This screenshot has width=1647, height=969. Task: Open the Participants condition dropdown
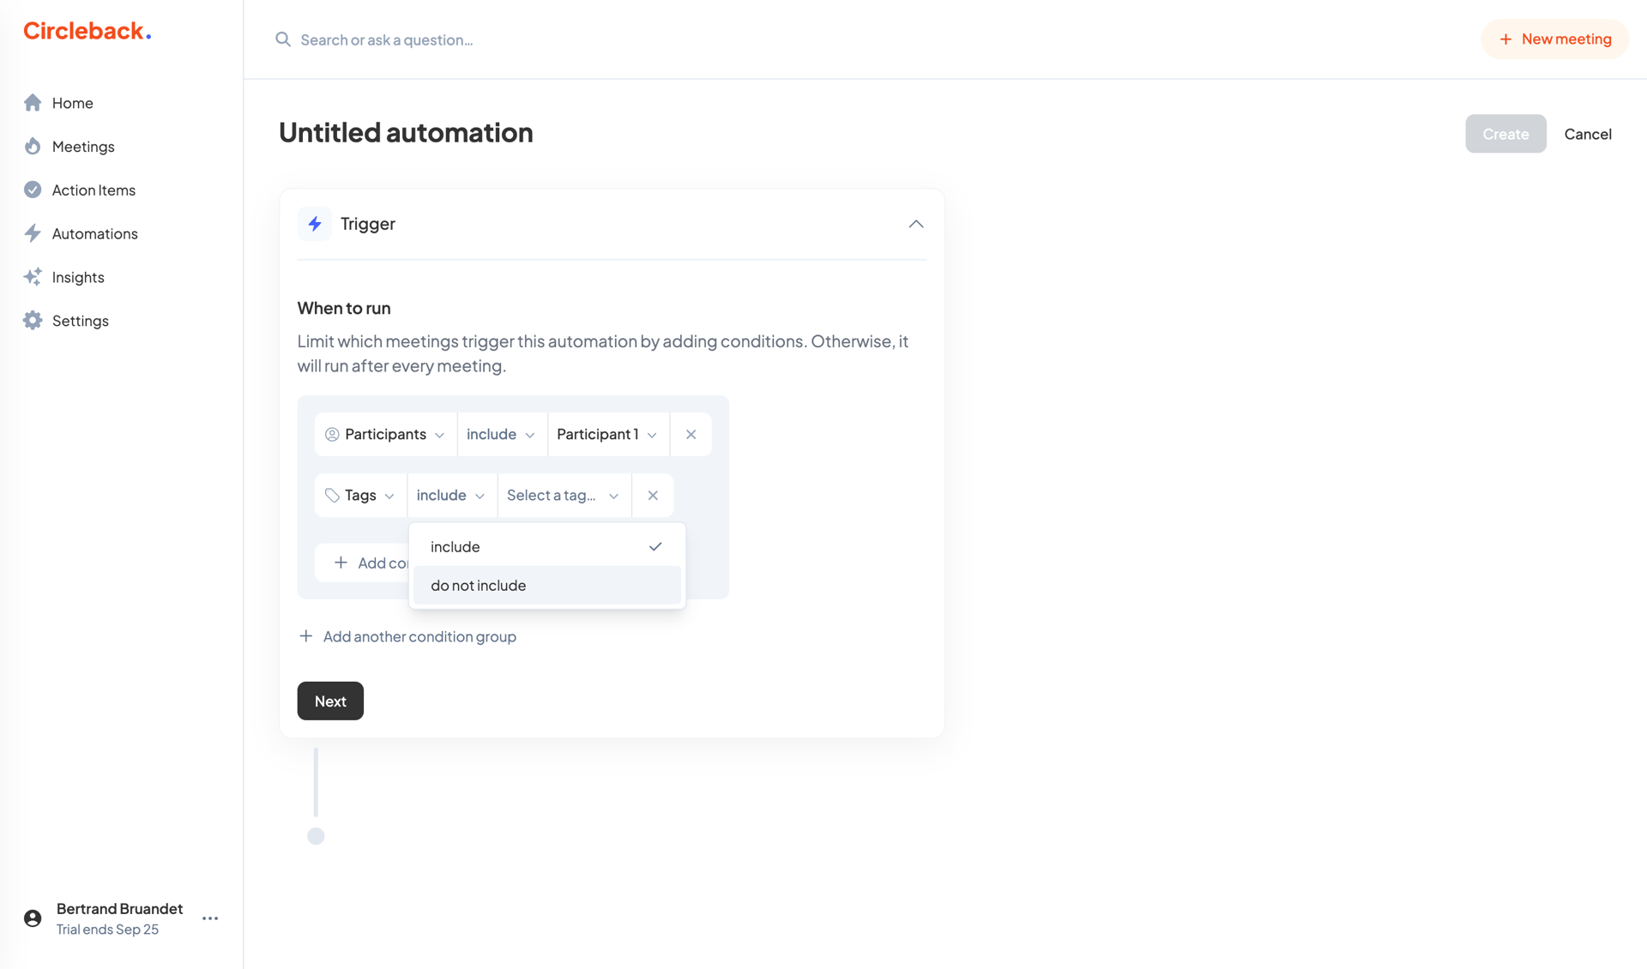pyautogui.click(x=384, y=434)
